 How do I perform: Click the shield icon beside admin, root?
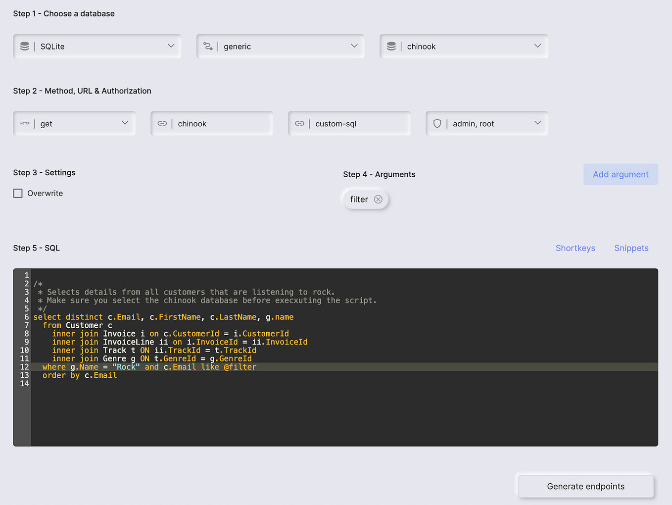click(437, 123)
